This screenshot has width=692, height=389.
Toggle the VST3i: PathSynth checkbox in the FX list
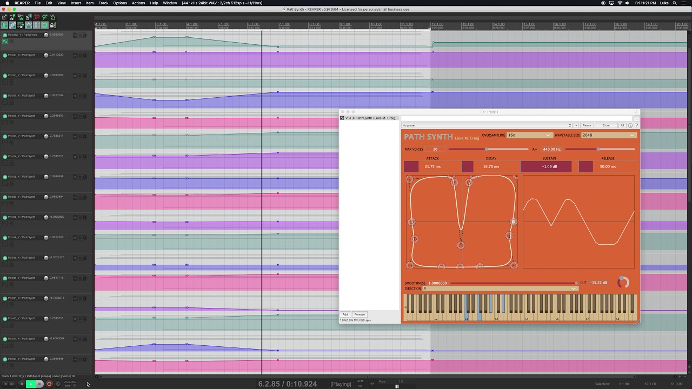[x=342, y=118]
